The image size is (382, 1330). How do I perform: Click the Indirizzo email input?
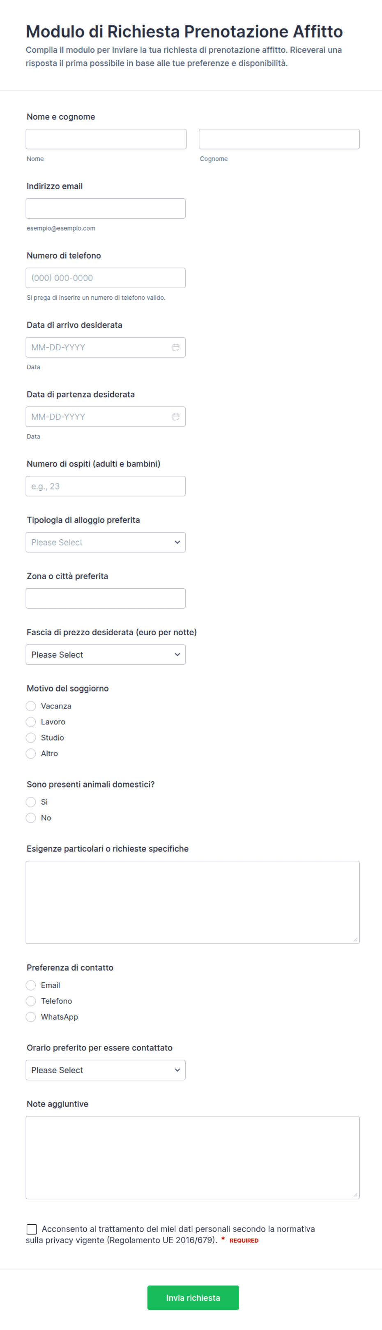pos(106,209)
